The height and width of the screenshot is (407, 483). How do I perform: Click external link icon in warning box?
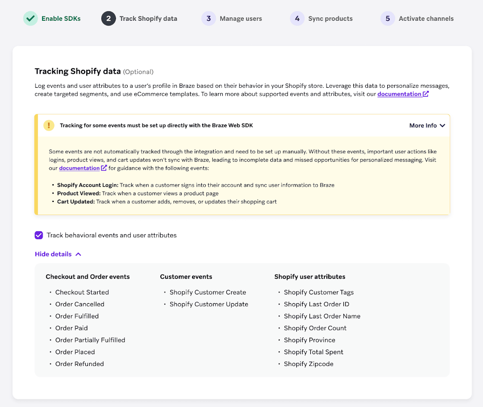(104, 168)
